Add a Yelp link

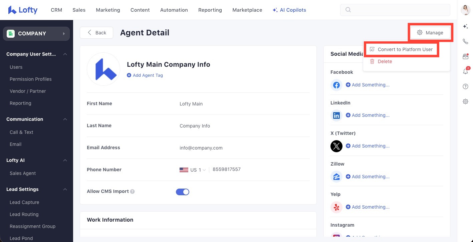pos(368,207)
